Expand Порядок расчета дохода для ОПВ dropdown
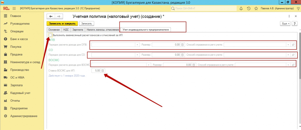This screenshot has height=130, width=301. (138, 45)
